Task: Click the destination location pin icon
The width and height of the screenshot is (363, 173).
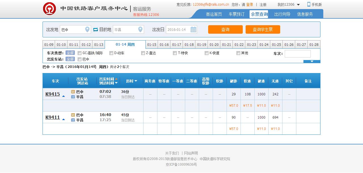Action: [x=140, y=29]
